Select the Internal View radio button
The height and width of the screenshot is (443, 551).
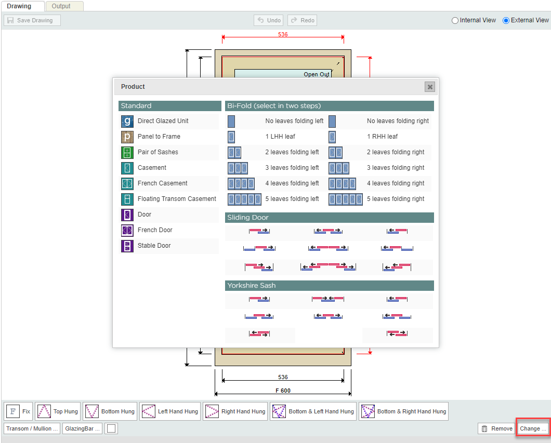(x=455, y=20)
